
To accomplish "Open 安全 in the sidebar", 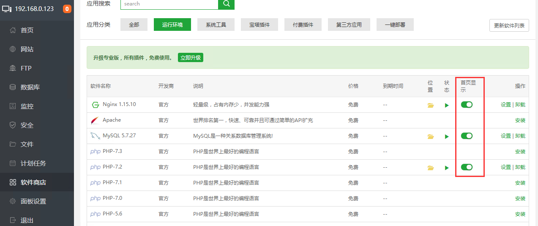I will coord(37,125).
